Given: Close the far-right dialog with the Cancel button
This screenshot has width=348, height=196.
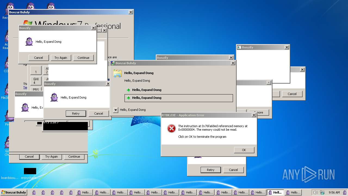Looking at the screenshot, I should 302,70.
